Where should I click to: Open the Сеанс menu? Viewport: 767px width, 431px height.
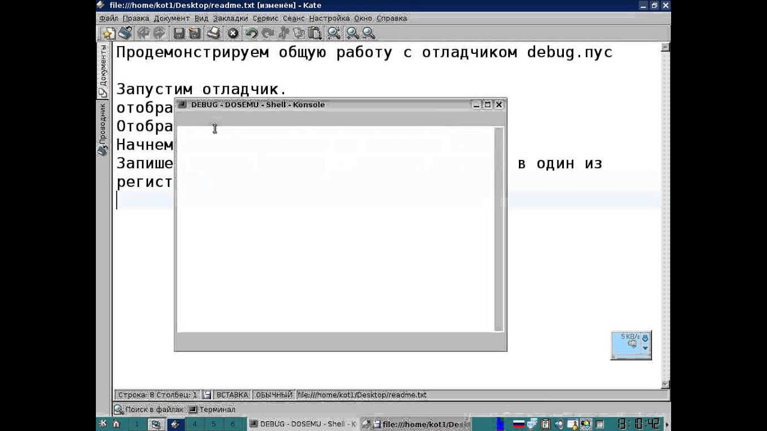[294, 19]
